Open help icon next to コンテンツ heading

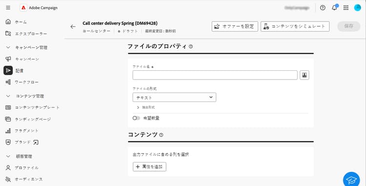[x=161, y=135]
